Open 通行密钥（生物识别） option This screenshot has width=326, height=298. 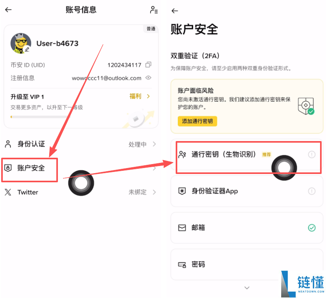click(247, 155)
